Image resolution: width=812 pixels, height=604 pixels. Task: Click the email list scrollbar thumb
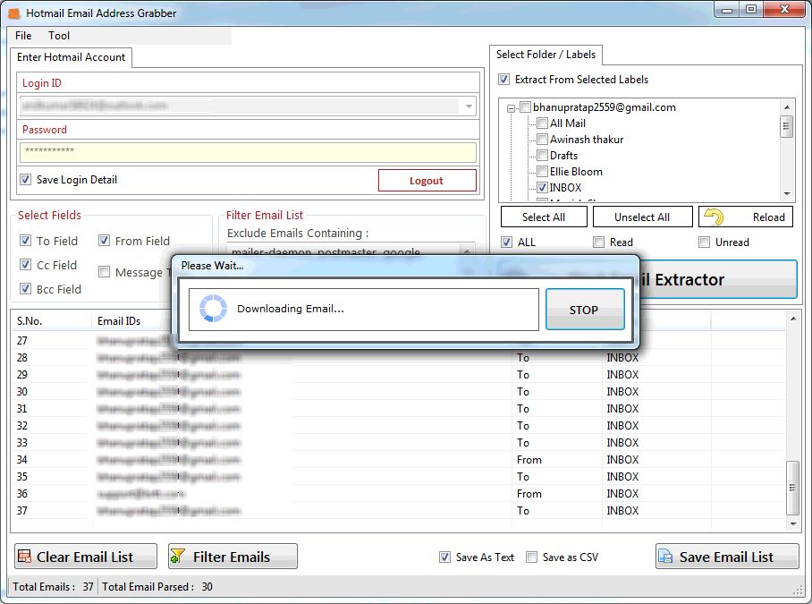tap(792, 488)
